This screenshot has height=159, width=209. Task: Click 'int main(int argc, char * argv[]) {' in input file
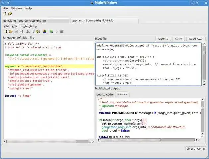point(125,57)
